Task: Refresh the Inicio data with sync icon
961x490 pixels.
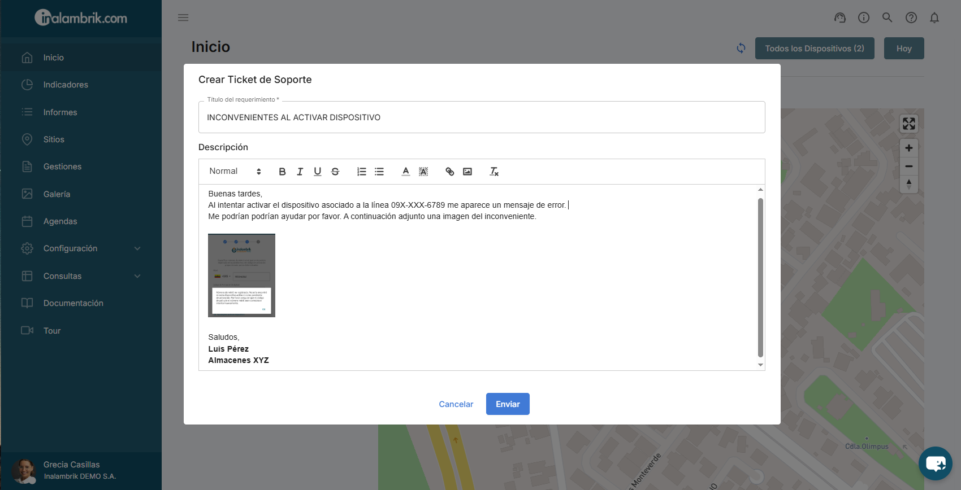Action: (741, 49)
